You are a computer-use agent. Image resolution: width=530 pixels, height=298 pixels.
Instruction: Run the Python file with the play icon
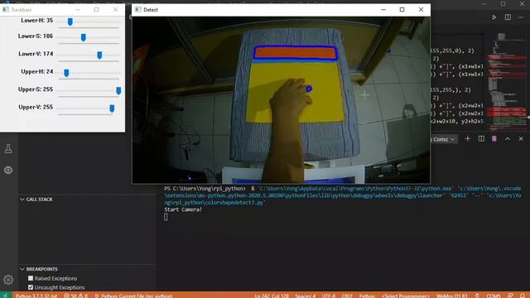point(494,17)
